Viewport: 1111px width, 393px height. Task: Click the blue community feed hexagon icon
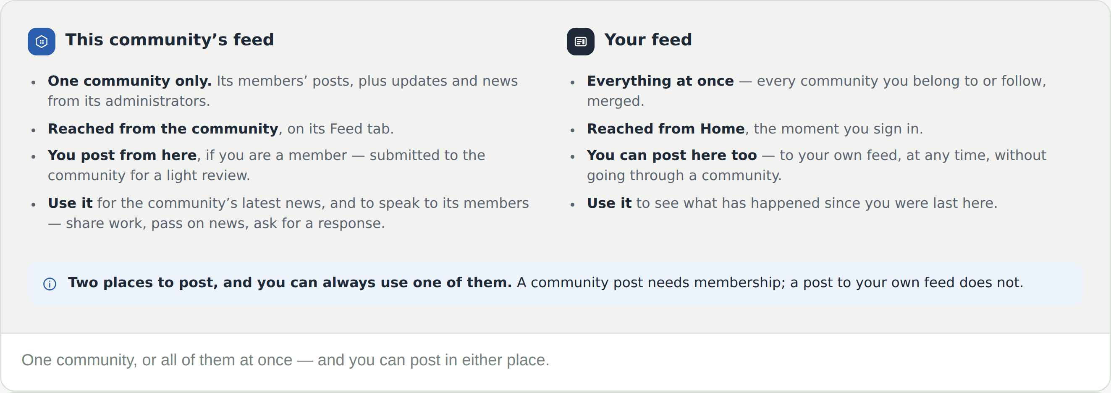tap(42, 42)
